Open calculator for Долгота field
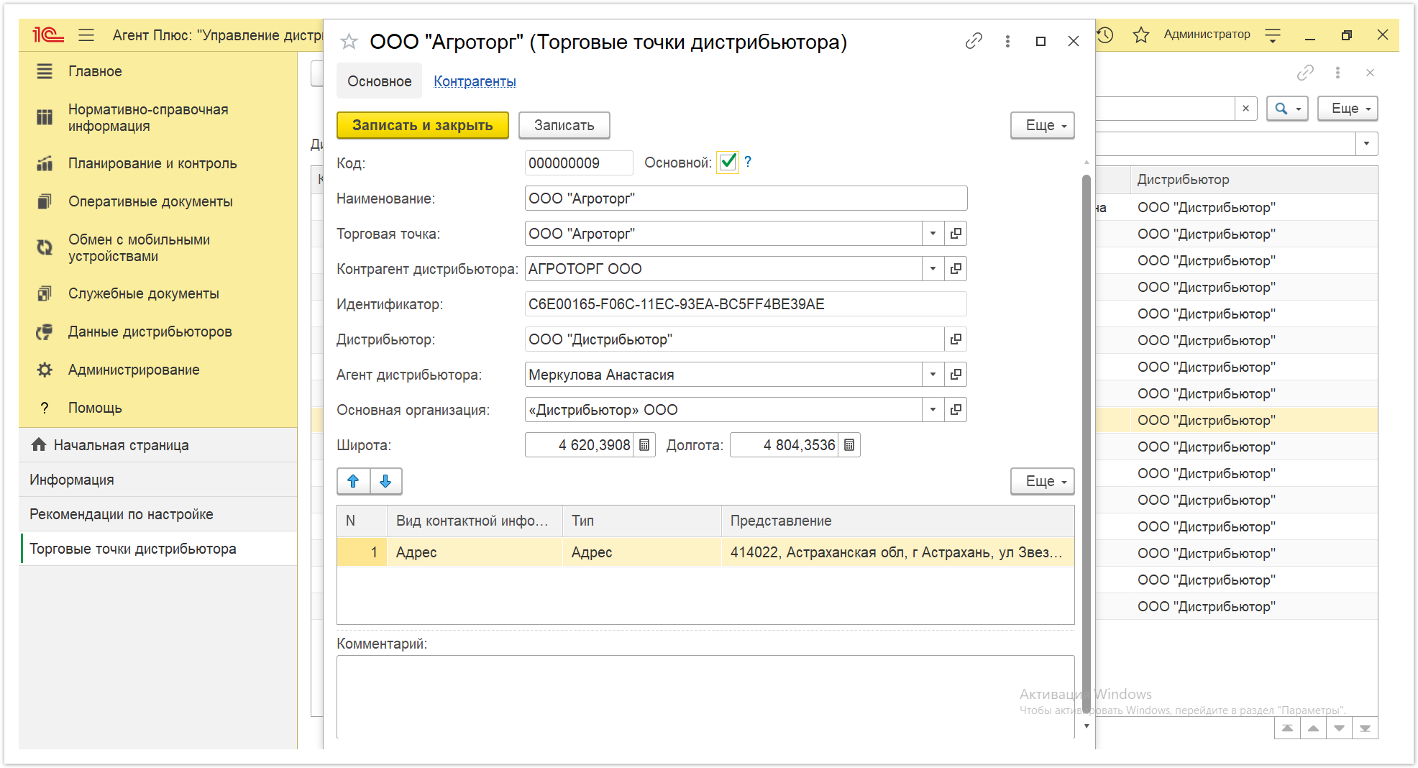The width and height of the screenshot is (1418, 768). click(849, 445)
